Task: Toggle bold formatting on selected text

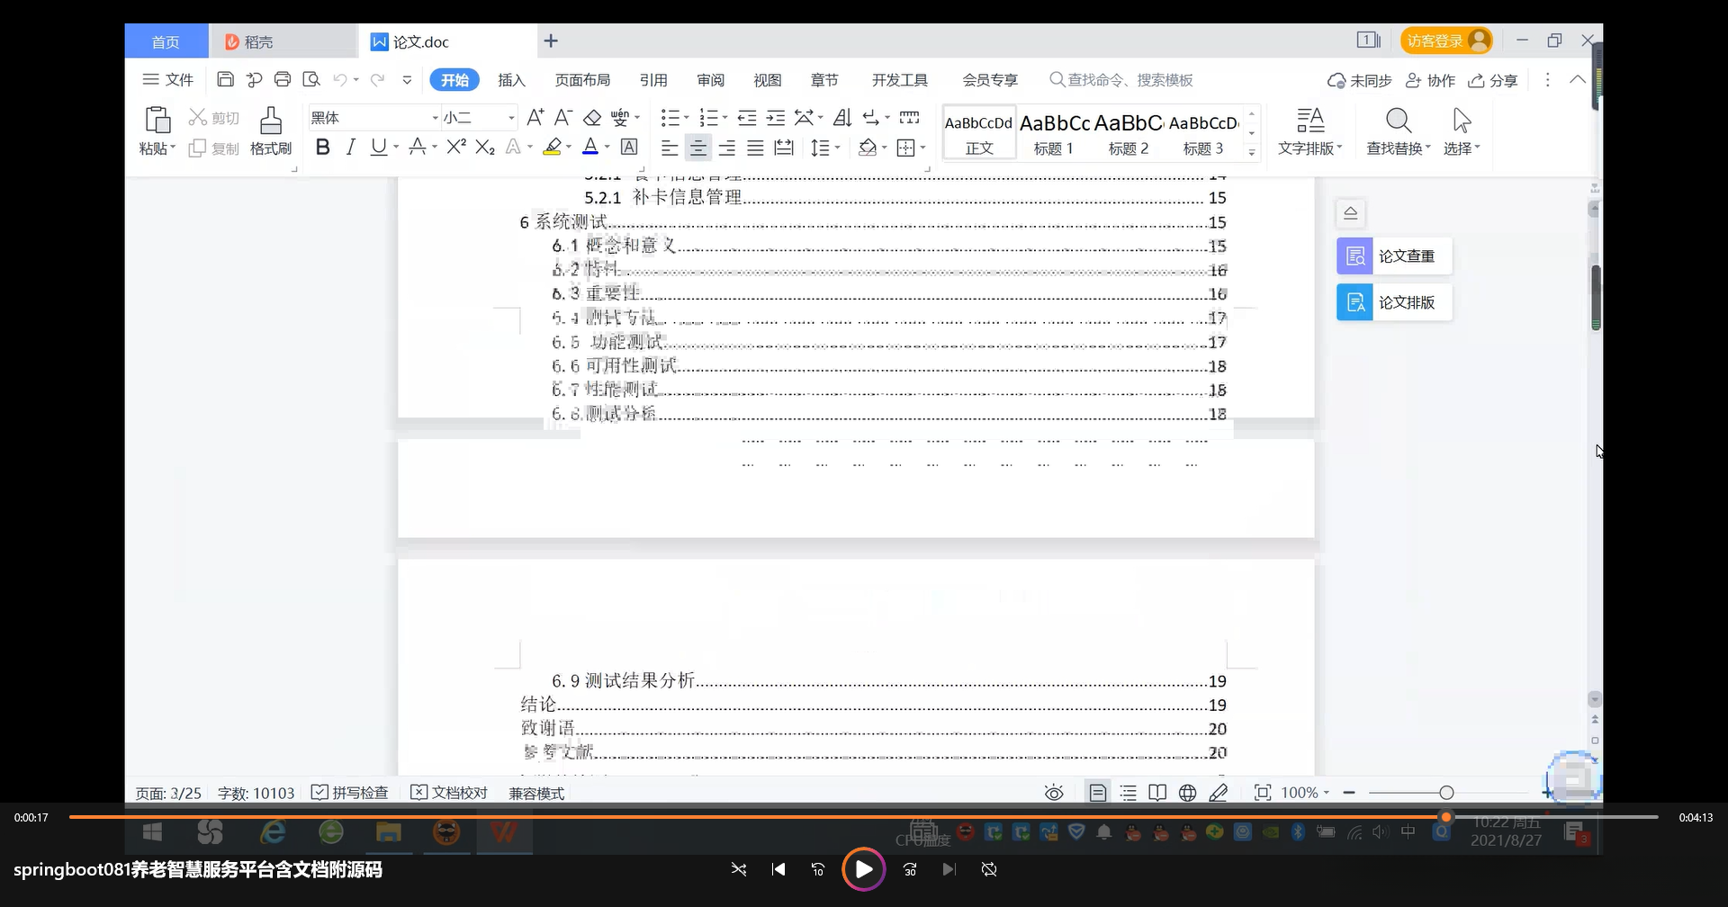Action: 322,147
